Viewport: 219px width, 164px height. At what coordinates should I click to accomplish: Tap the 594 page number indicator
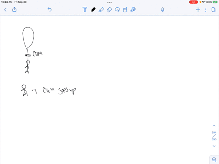click(214, 133)
